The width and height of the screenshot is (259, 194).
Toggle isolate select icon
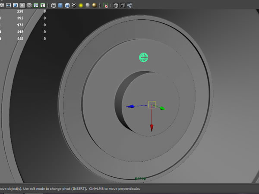click(x=105, y=6)
